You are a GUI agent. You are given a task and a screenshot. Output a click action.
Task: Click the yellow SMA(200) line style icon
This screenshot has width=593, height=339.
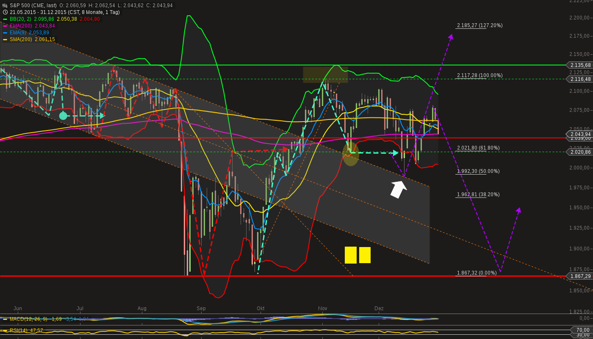pos(4,39)
